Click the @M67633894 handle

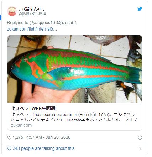coord(32,14)
